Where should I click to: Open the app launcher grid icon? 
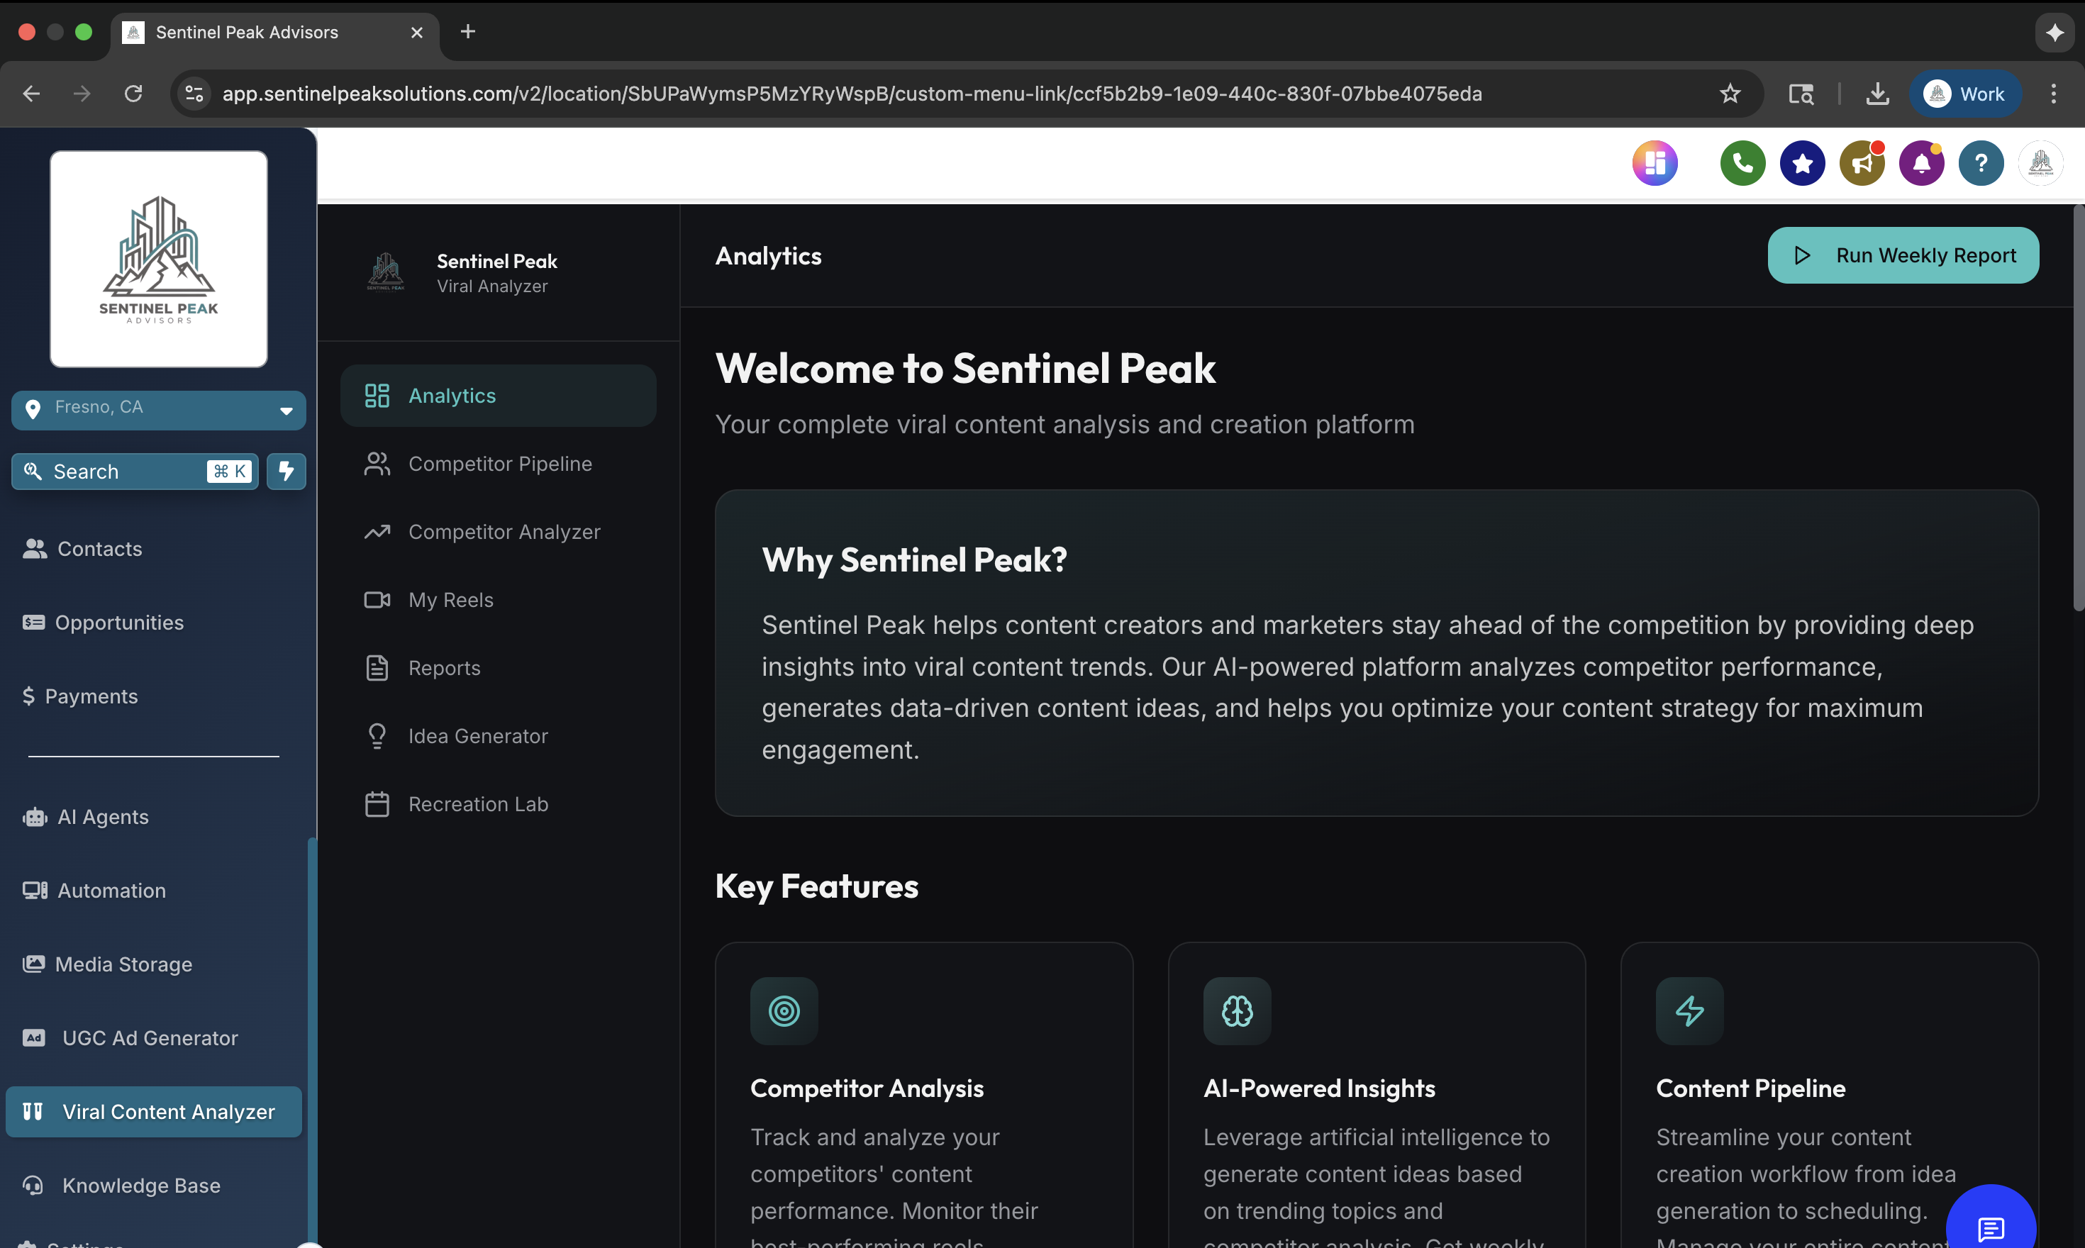click(1655, 163)
